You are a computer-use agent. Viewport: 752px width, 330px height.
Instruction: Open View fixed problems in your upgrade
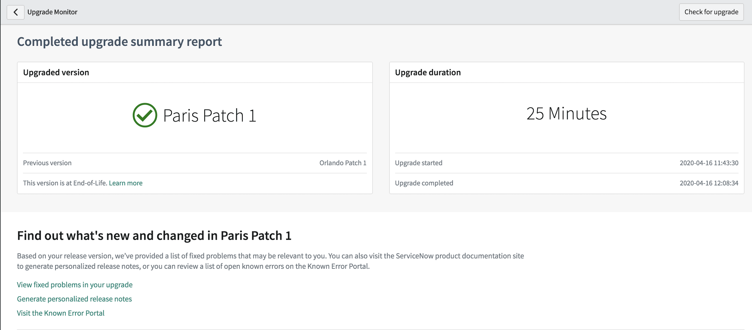coord(75,285)
